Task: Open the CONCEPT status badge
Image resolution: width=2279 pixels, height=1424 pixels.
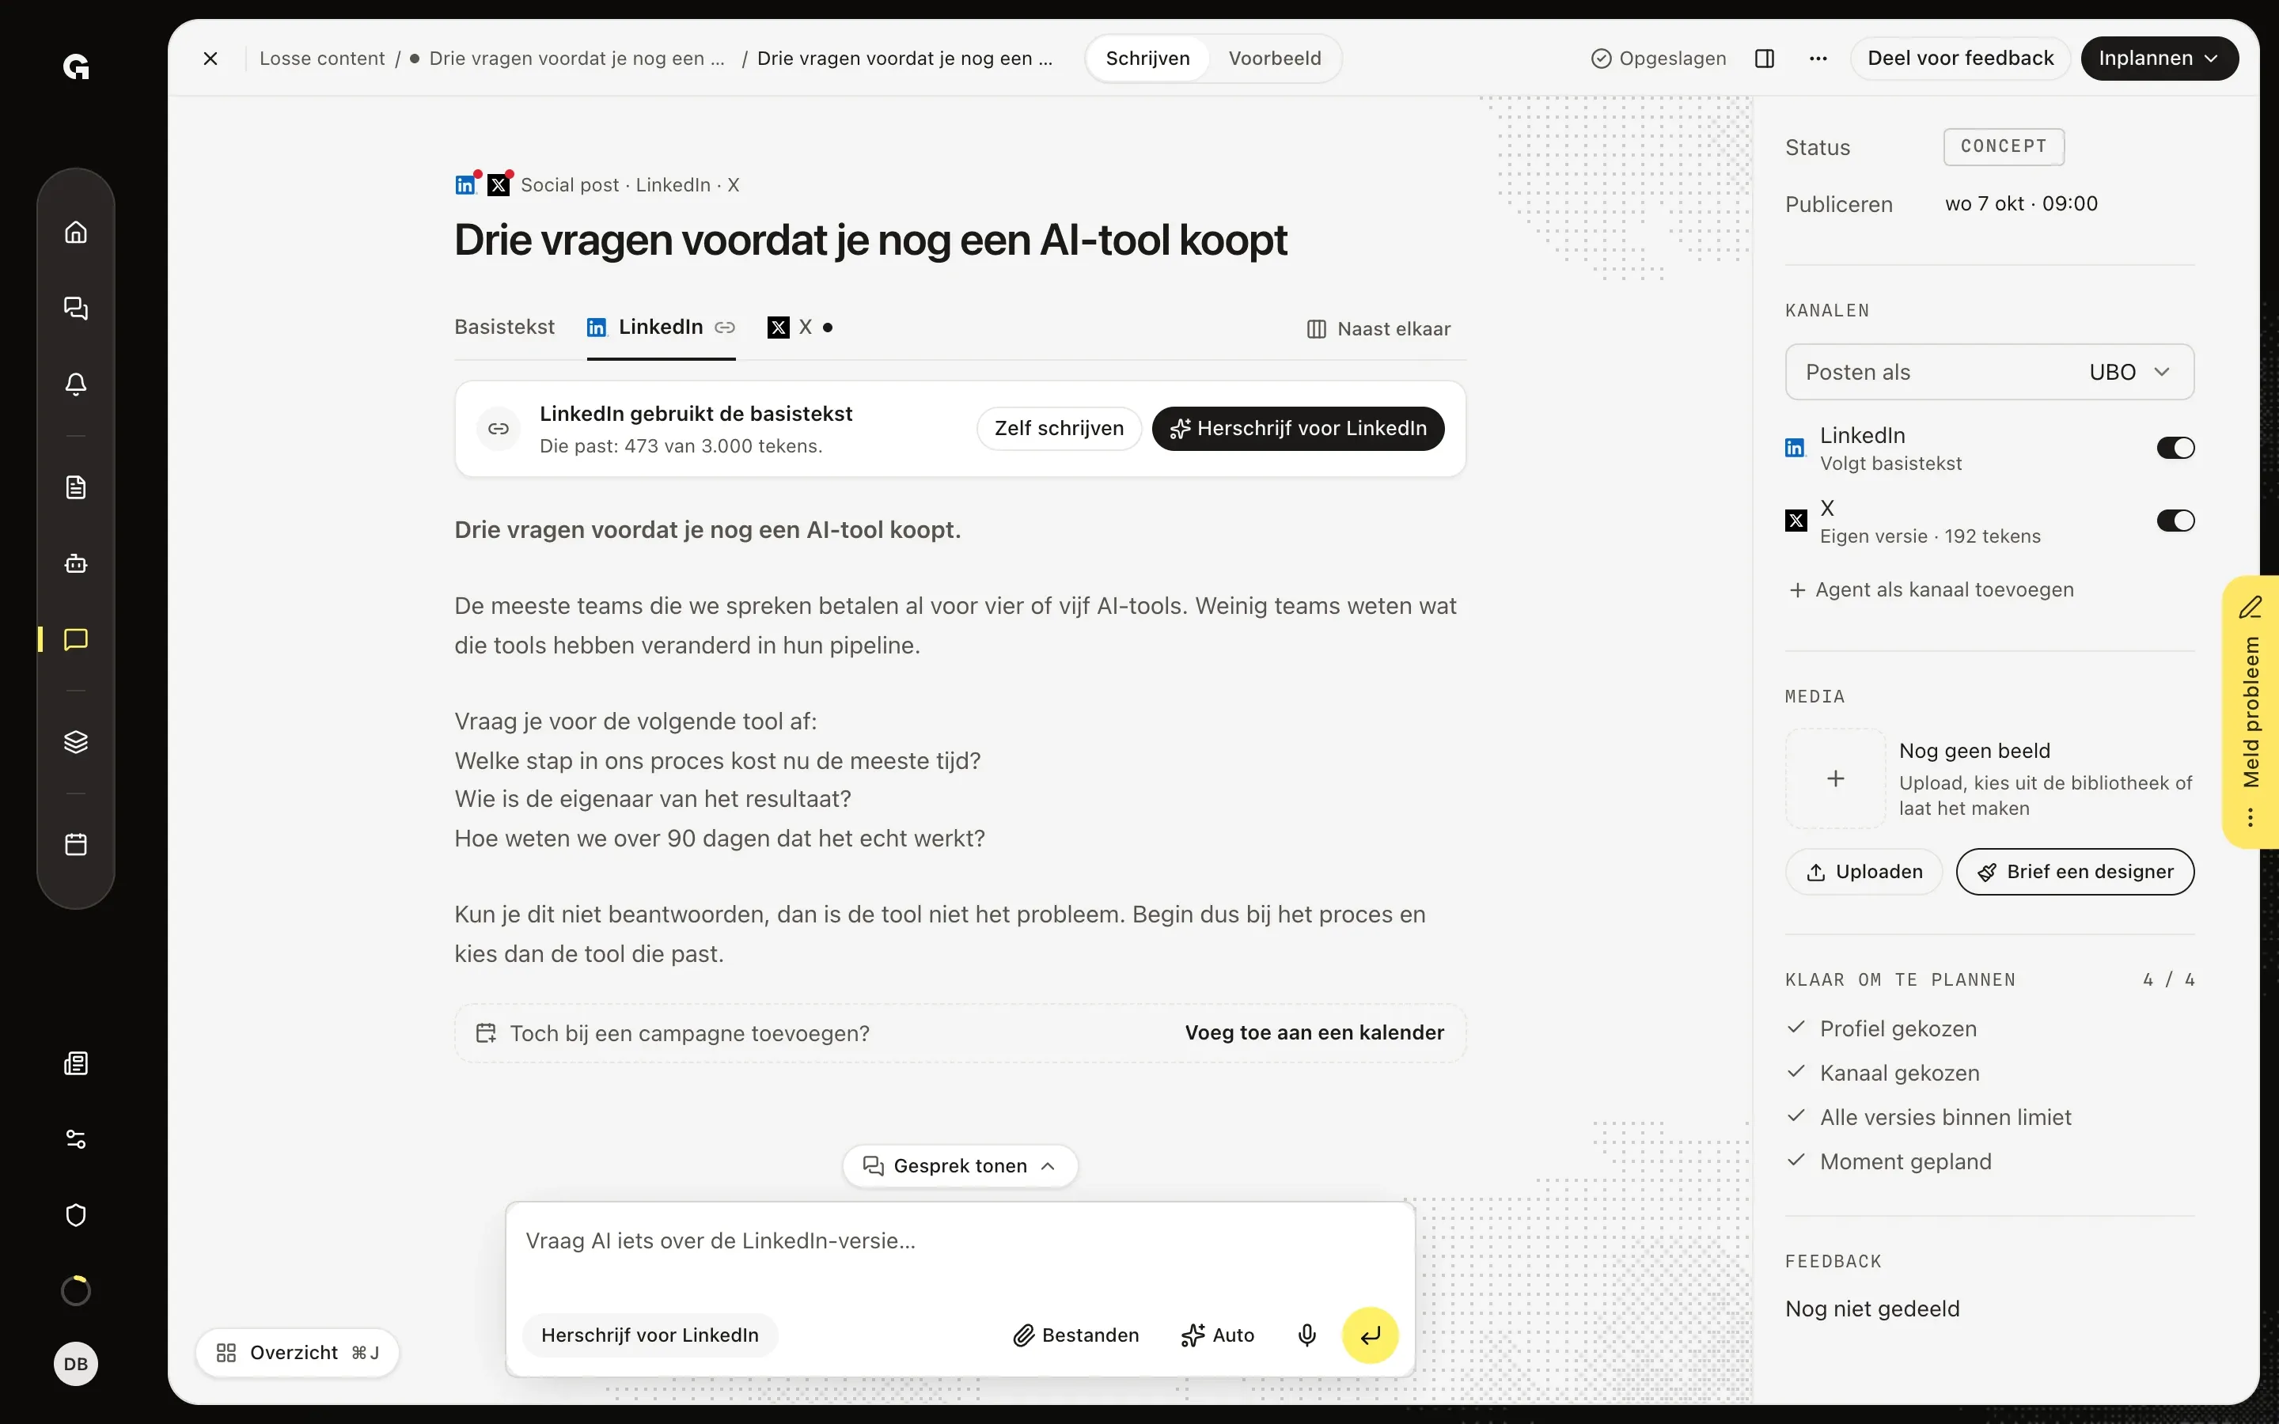Action: (2003, 147)
